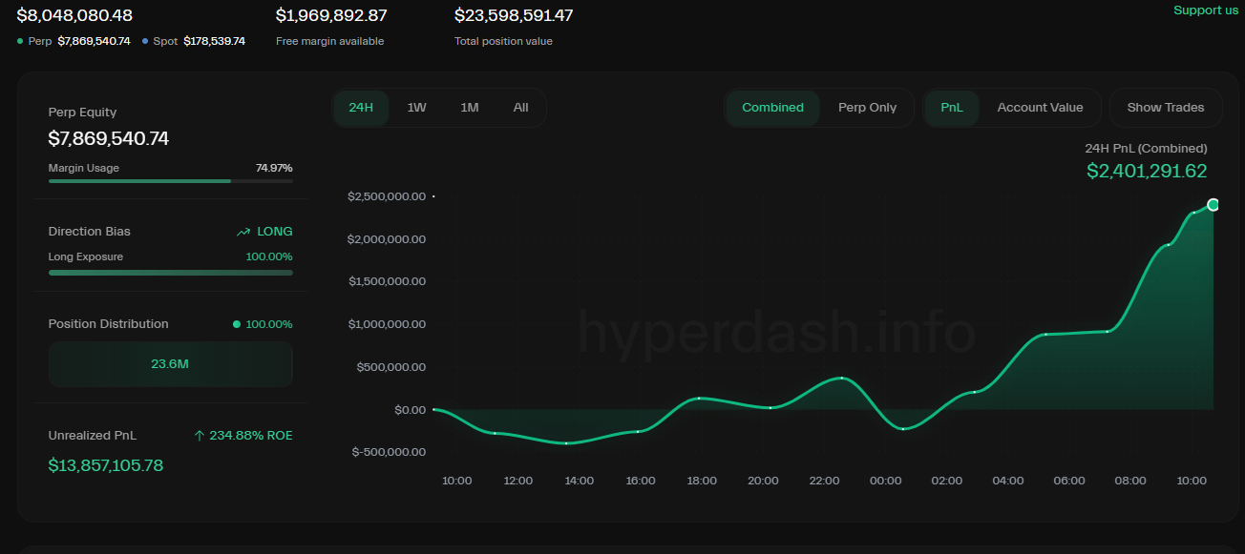
Task: Click the 23.6M position distribution block
Action: click(x=170, y=363)
